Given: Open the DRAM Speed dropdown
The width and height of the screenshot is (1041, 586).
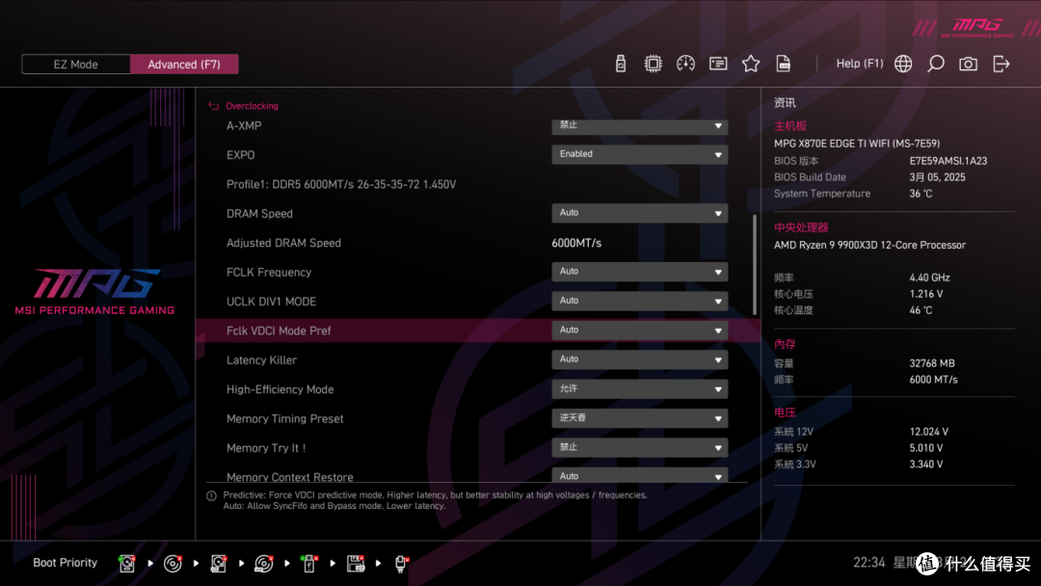Looking at the screenshot, I should [x=639, y=213].
